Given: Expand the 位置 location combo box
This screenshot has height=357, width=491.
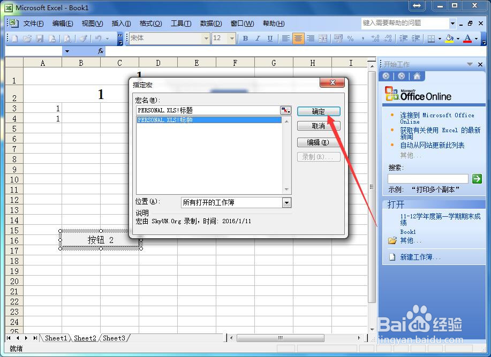Looking at the screenshot, I should tap(286, 203).
